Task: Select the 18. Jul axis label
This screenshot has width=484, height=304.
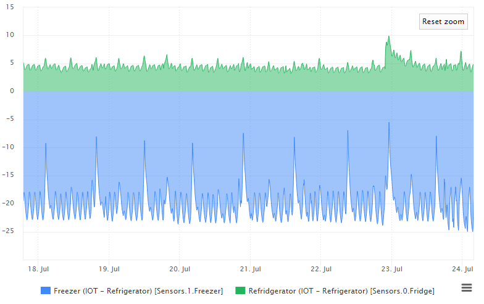Action: tap(38, 269)
